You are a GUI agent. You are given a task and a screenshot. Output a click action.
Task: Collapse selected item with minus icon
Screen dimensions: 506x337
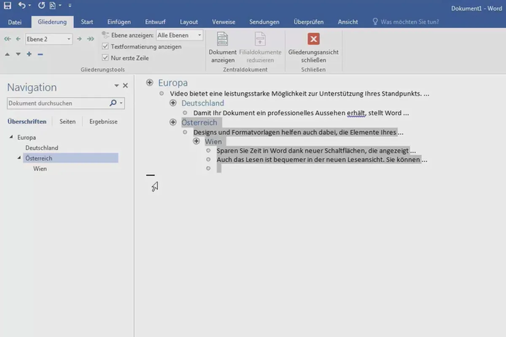(40, 54)
